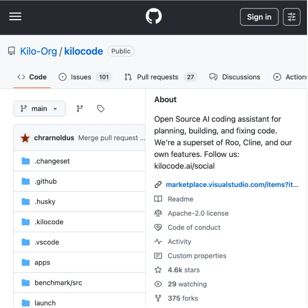The height and width of the screenshot is (308, 308).
Task: Click the heart icon beside Code of conduct
Action: coord(158,227)
